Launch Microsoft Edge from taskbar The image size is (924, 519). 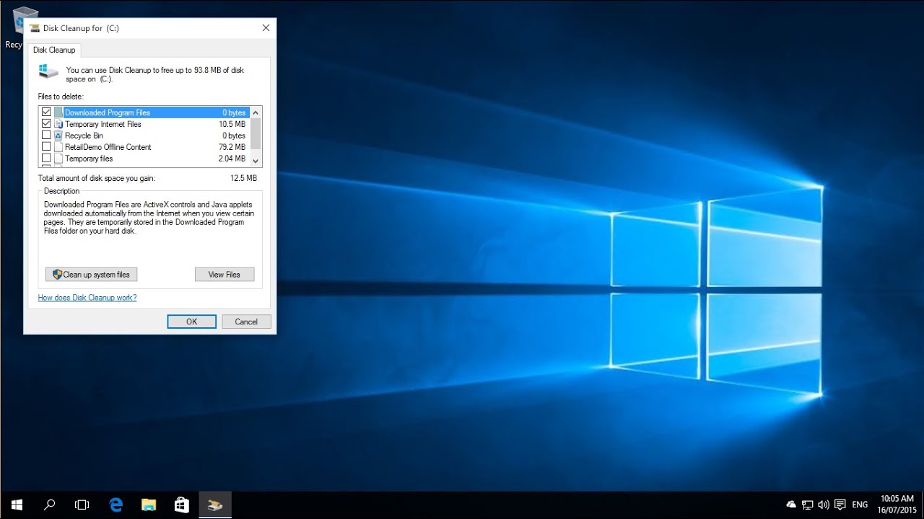click(x=116, y=505)
